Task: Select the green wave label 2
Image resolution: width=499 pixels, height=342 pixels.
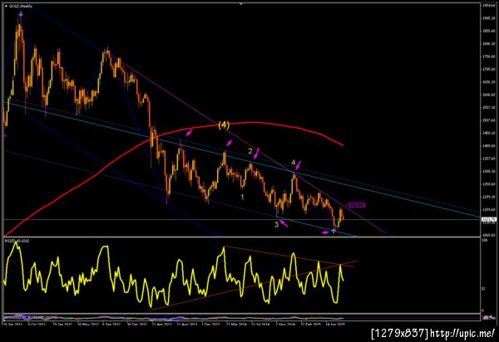Action: (250, 151)
